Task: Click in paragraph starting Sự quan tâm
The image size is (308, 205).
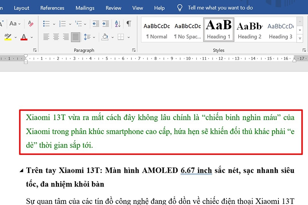Action: [x=160, y=201]
